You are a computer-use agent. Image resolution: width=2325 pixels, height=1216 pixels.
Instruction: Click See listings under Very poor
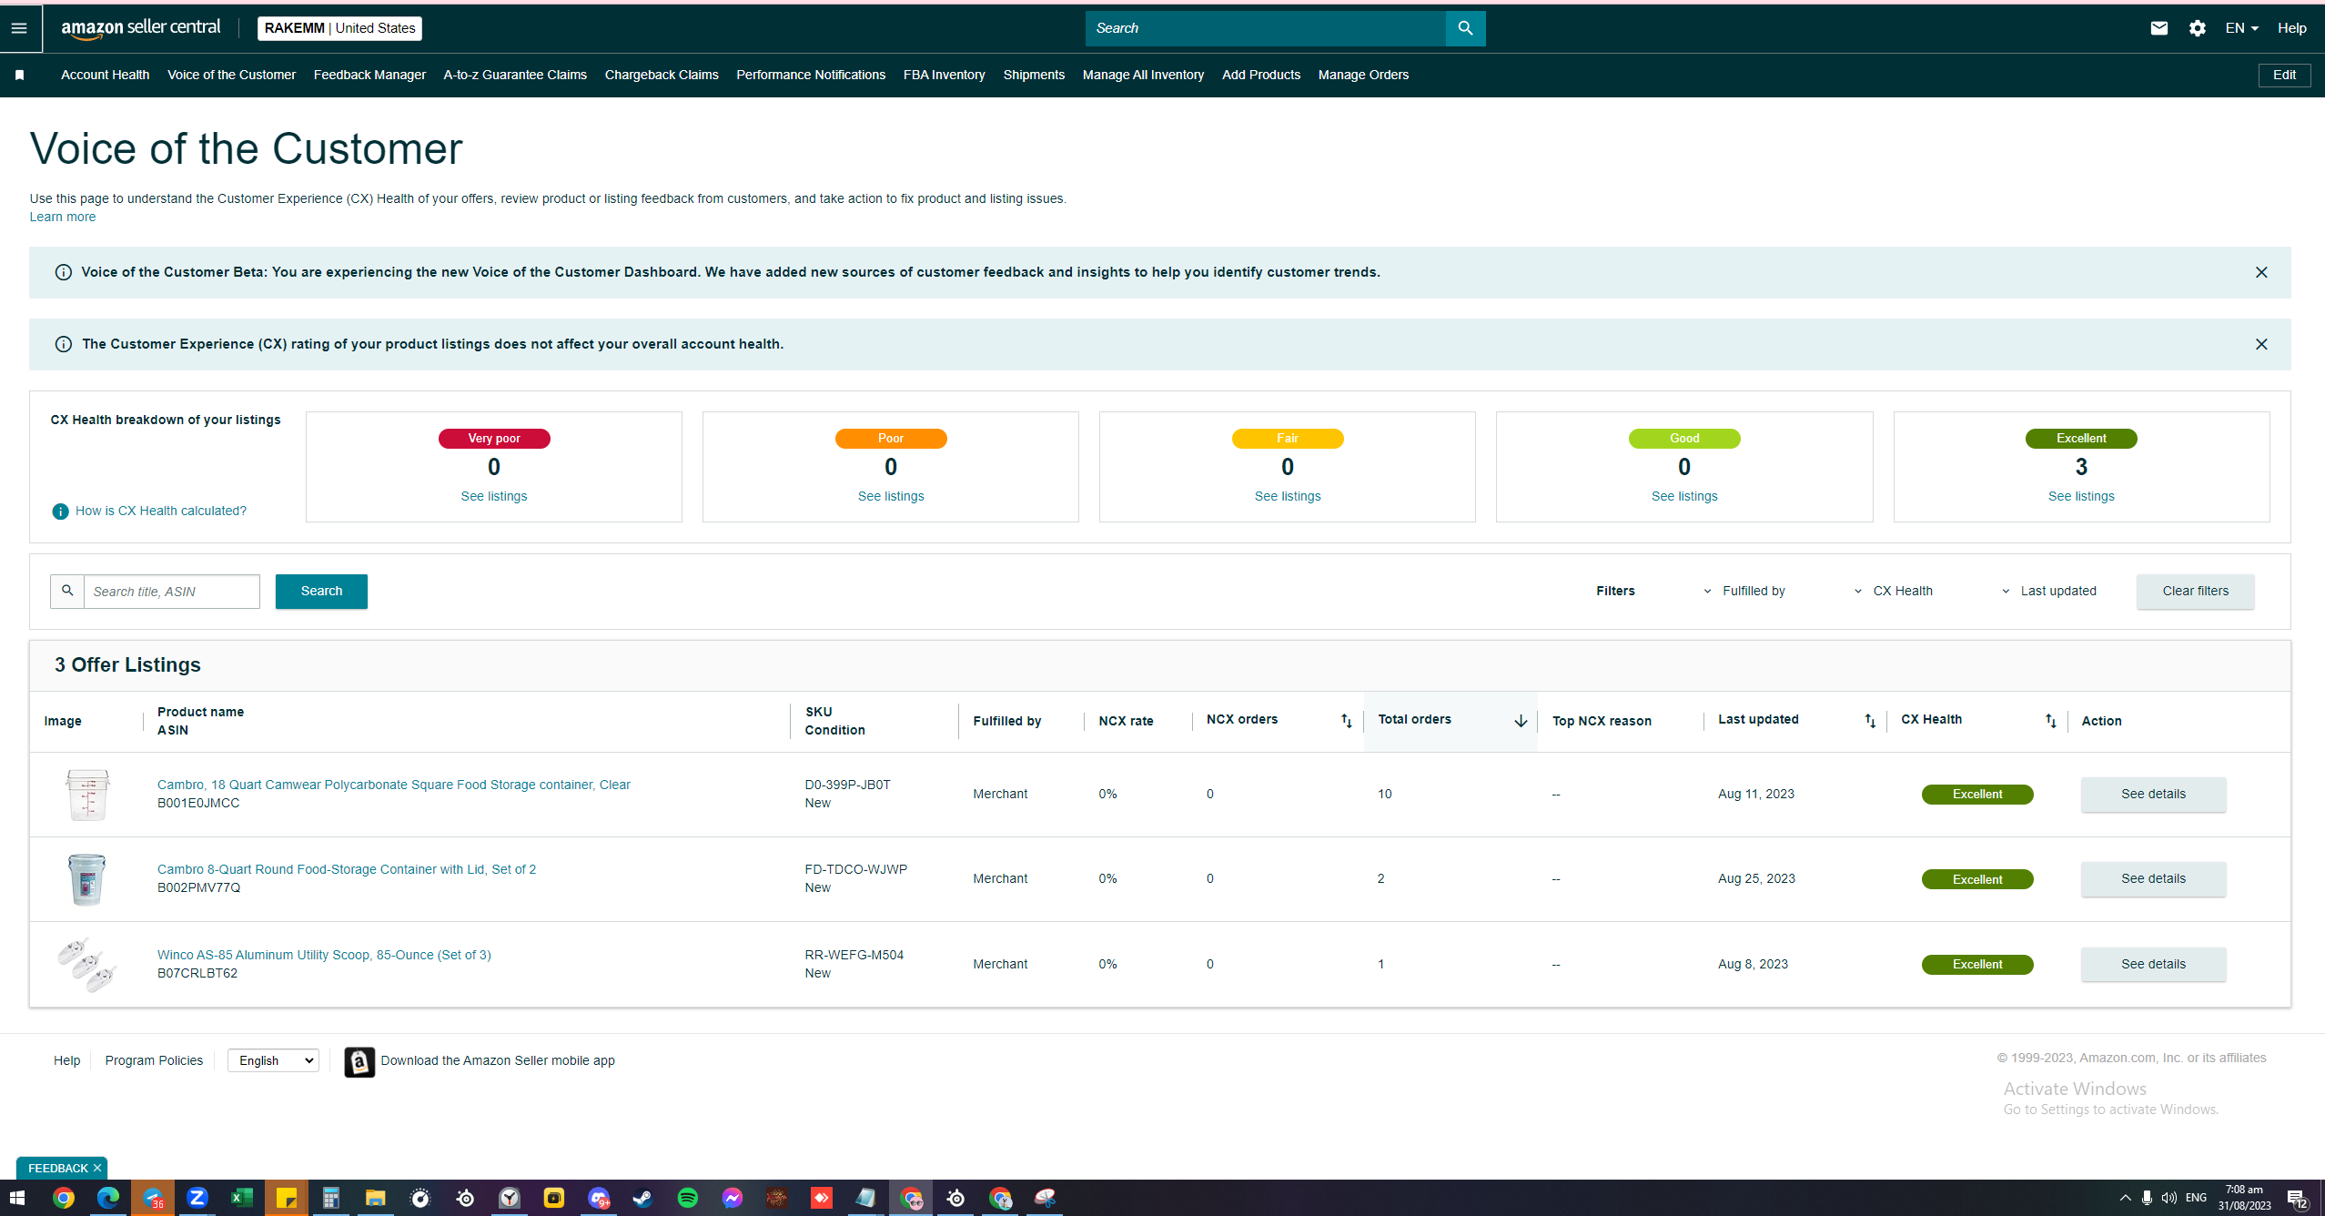[494, 496]
